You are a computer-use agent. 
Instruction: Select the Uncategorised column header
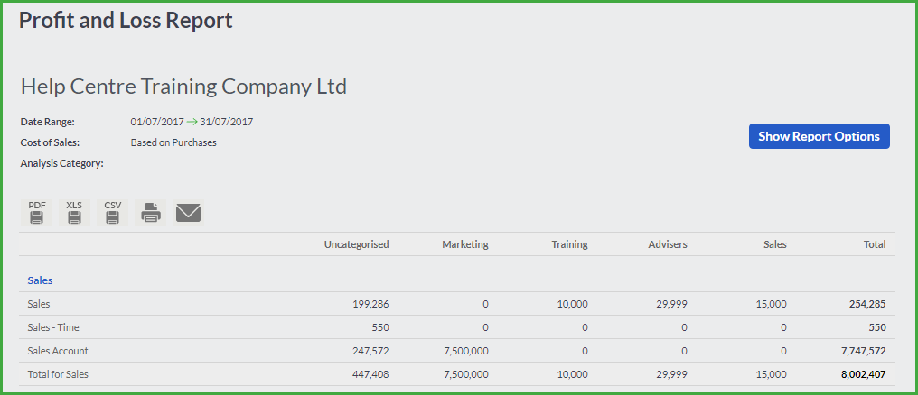(357, 244)
